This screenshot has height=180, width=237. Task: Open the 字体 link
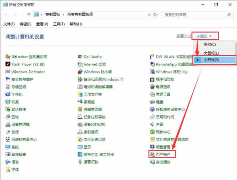(x=15, y=170)
